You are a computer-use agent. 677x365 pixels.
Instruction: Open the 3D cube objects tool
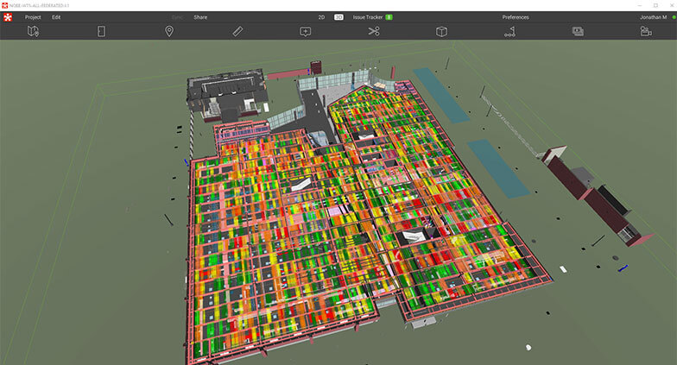[441, 31]
